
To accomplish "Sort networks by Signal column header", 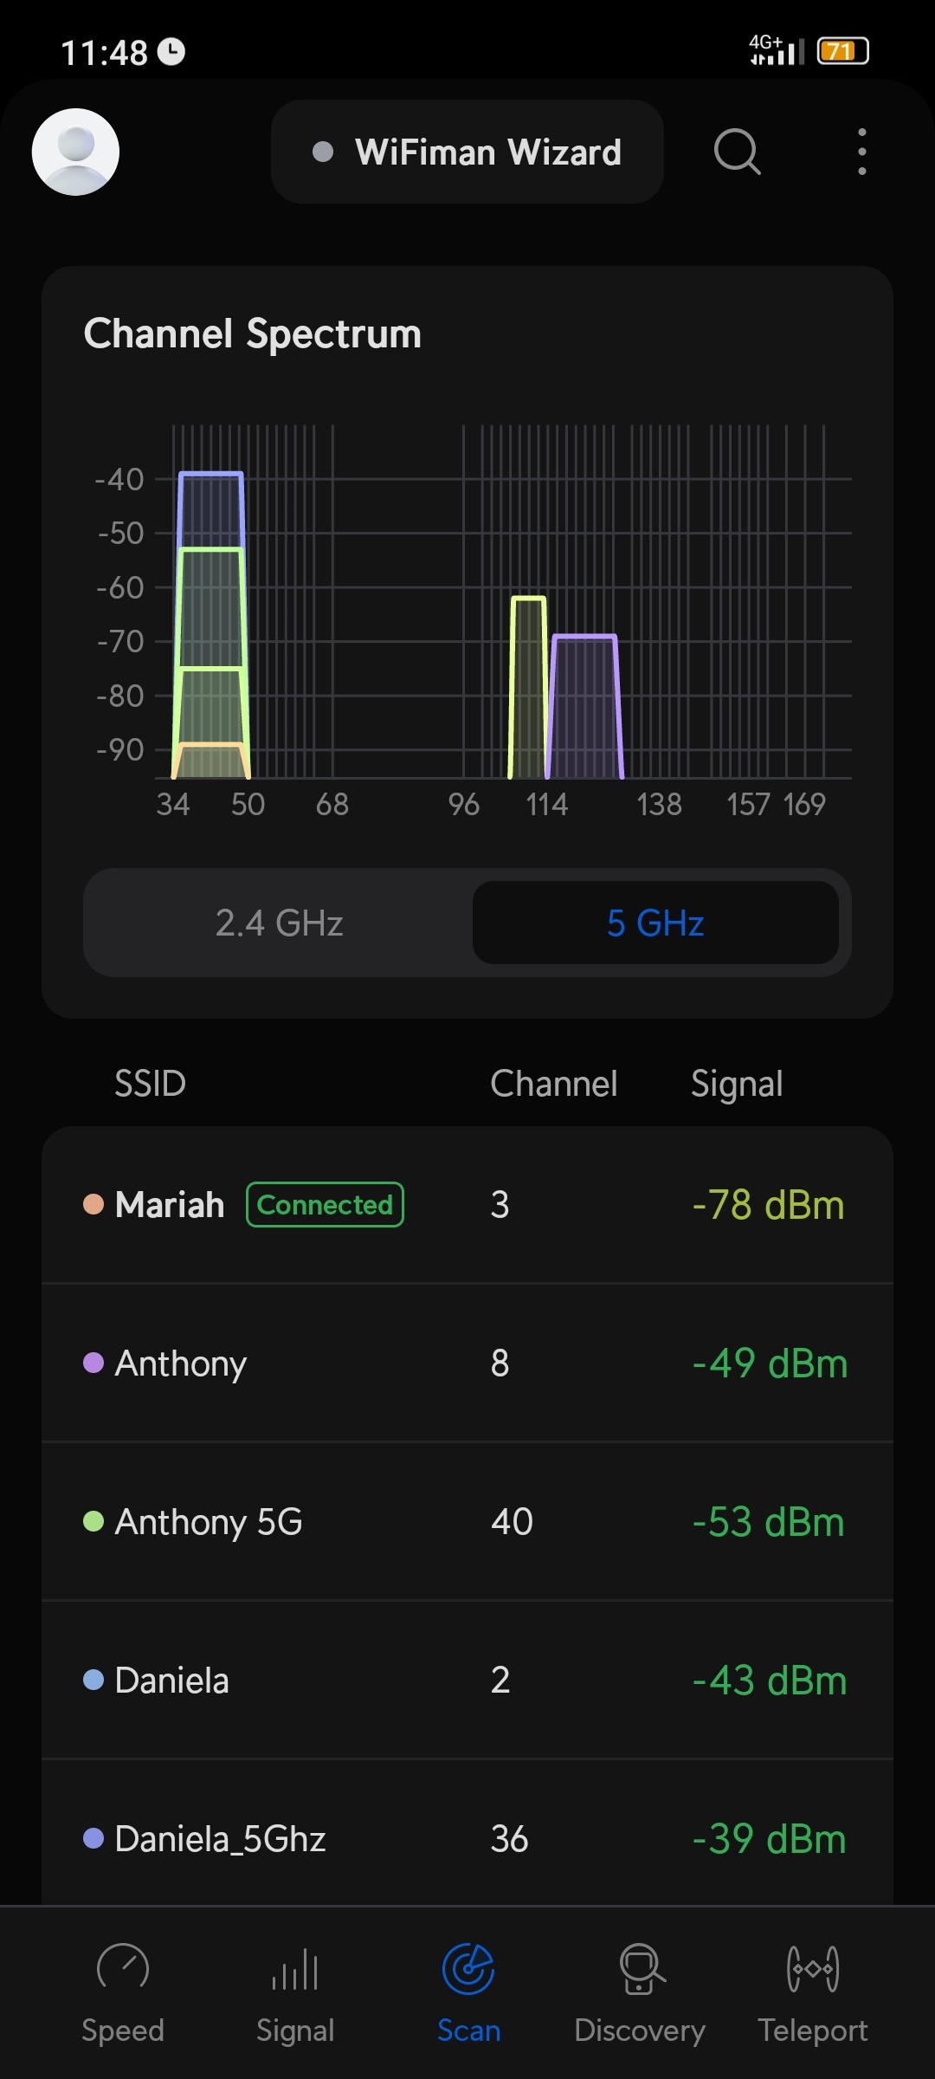I will [737, 1084].
